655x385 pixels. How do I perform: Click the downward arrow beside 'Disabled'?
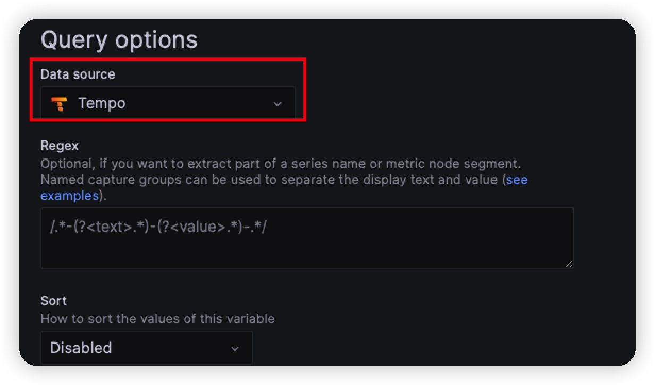[x=234, y=348]
